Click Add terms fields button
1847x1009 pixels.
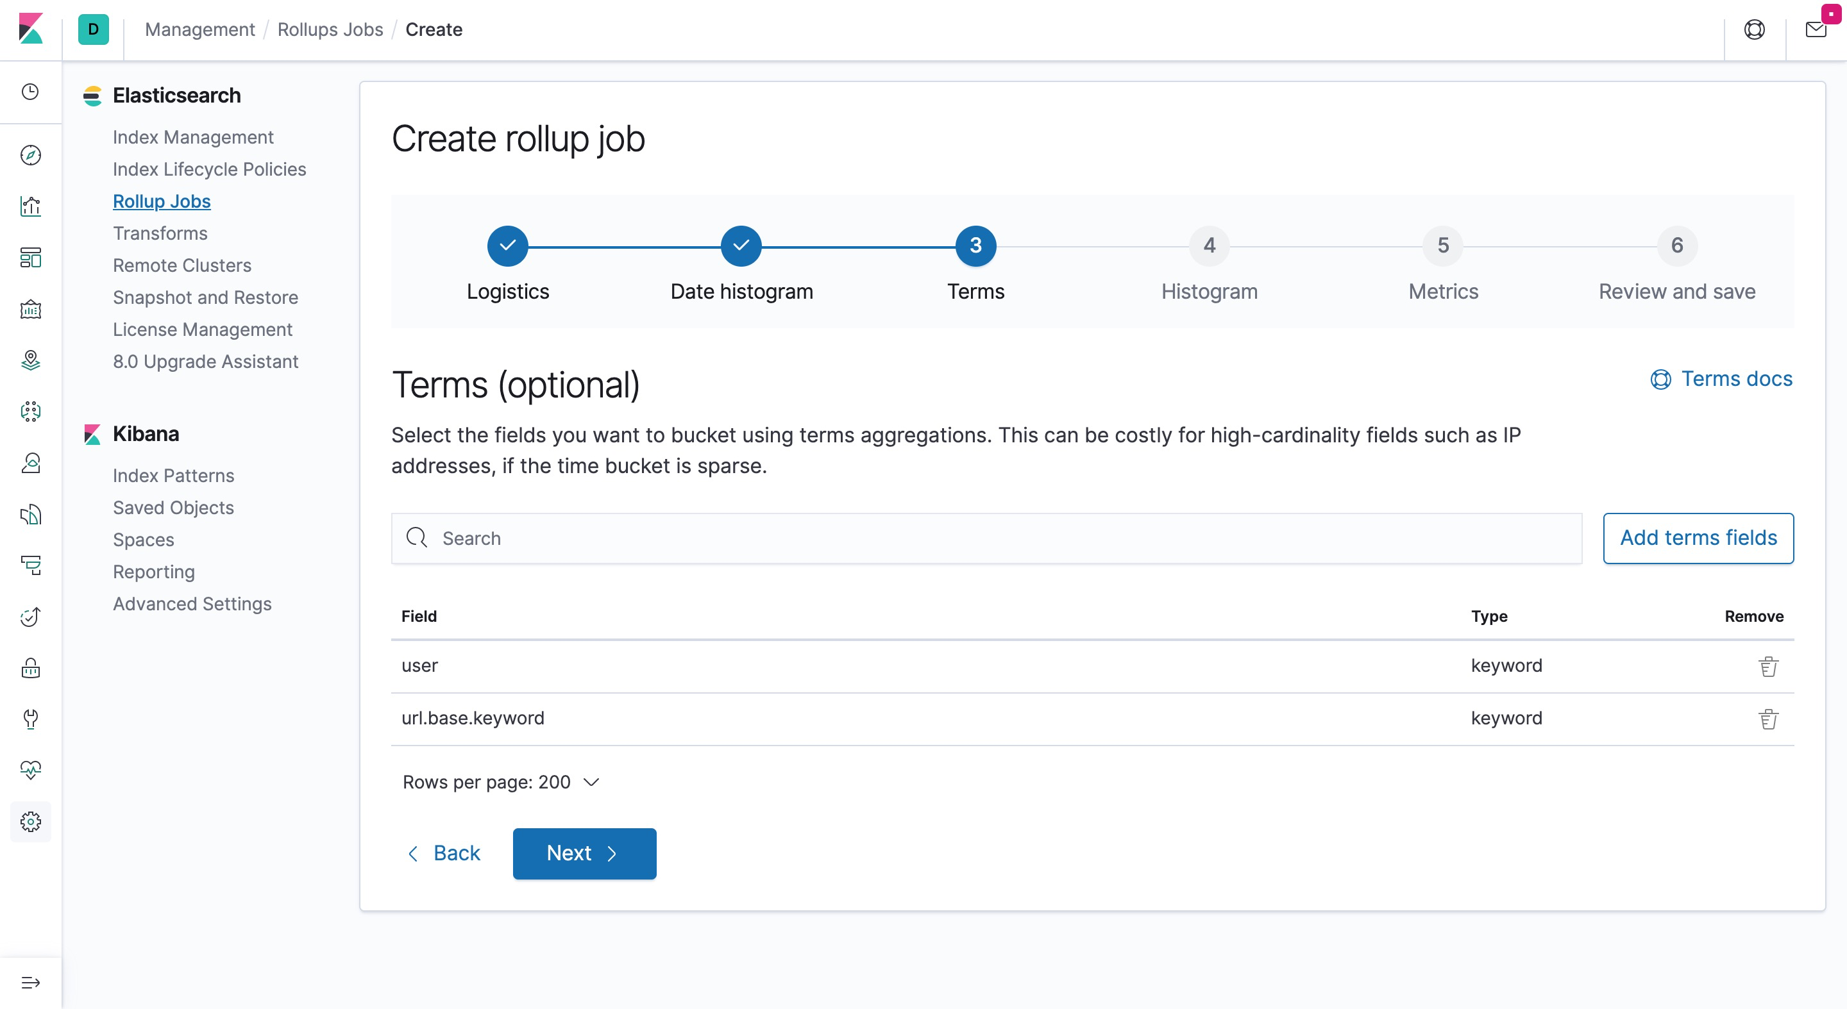tap(1698, 538)
